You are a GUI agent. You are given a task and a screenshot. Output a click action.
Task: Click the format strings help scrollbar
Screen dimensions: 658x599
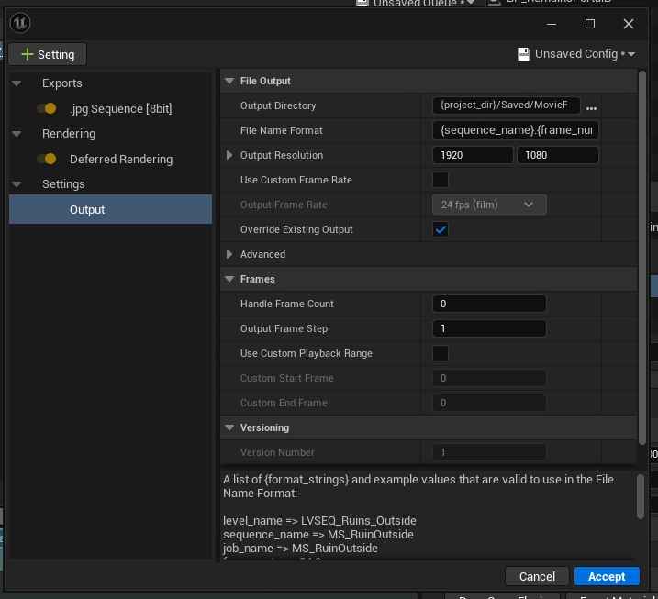(x=640, y=497)
